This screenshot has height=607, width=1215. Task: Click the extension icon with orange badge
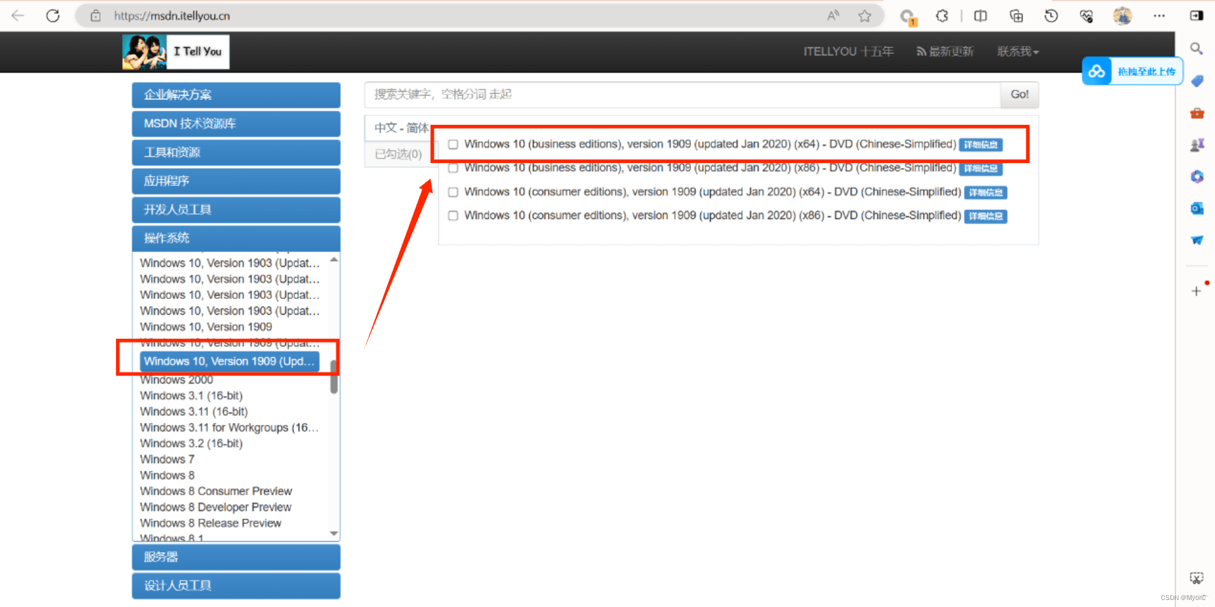pos(907,17)
